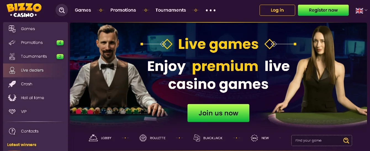Open Hall of fame laurel icon
Image resolution: width=370 pixels, height=151 pixels.
(12, 98)
